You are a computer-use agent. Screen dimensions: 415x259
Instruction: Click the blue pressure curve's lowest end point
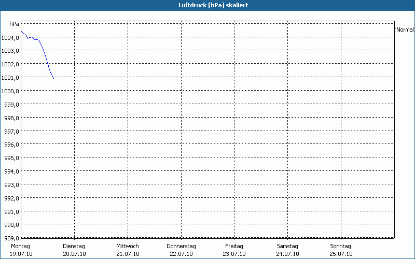(x=54, y=79)
